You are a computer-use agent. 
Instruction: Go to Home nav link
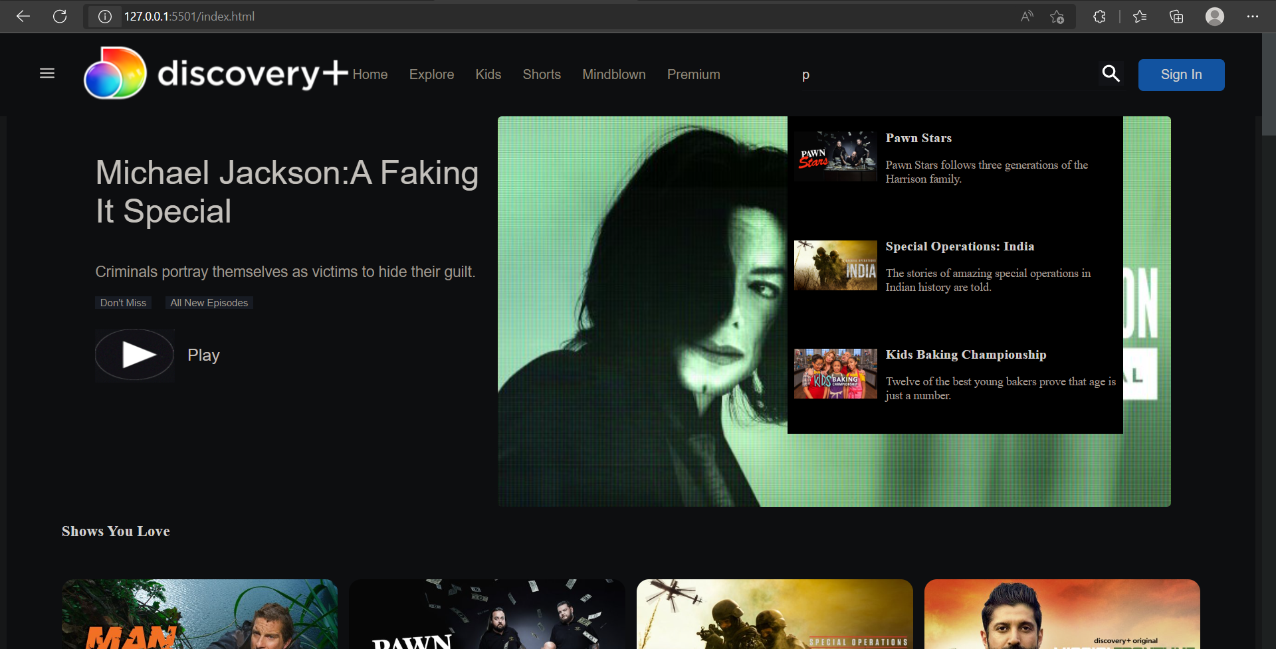coord(370,74)
